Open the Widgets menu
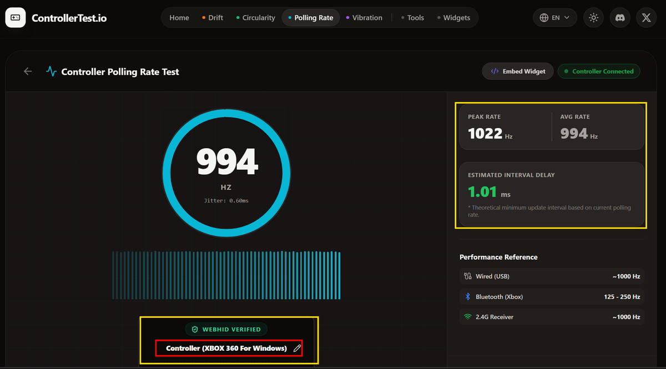 tap(453, 18)
